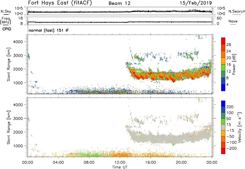245x169 pixels.
Task: Click the date '15/Feb/2019'
Action: 196,3
